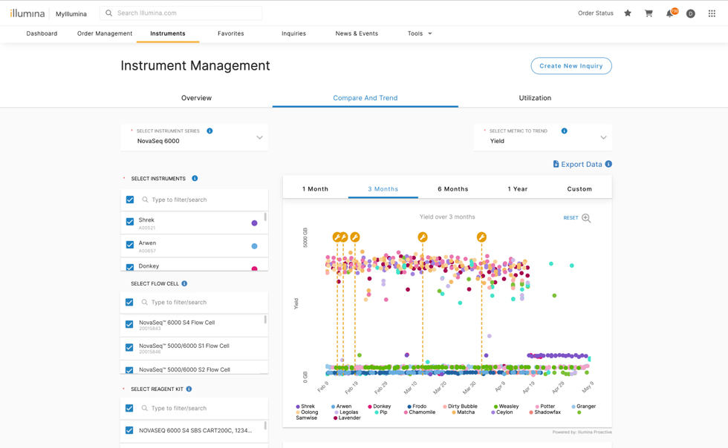Screen dimensions: 728x448
Task: Open the shopping cart icon
Action: [x=649, y=13]
